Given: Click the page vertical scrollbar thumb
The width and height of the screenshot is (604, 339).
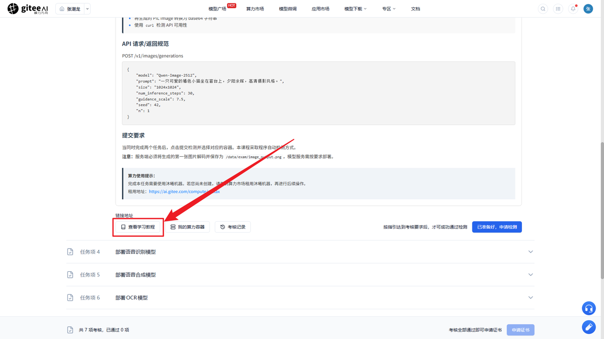Looking at the screenshot, I should [601, 210].
